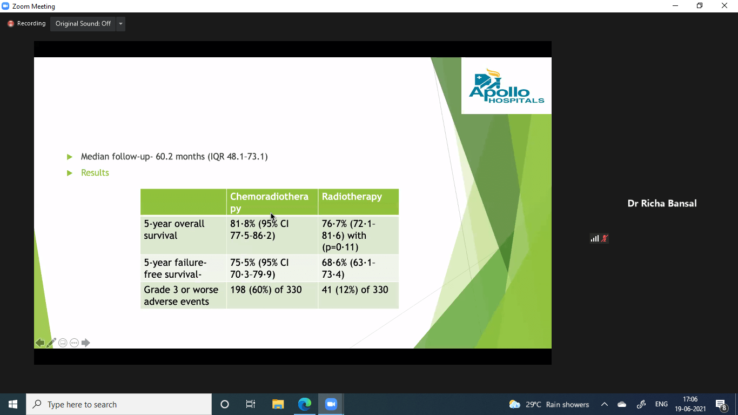Launch Microsoft Edge from taskbar

[x=305, y=404]
